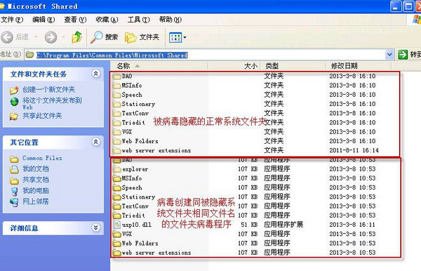The image size is (421, 271).
Task: Click the address bar folder icon
Action: [29, 55]
